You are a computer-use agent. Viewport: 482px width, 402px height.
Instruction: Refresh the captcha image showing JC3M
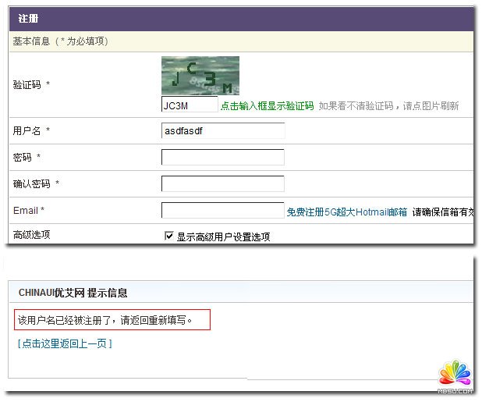click(200, 75)
